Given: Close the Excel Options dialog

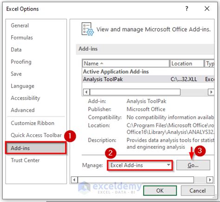Looking at the screenshot, I should (207, 8).
